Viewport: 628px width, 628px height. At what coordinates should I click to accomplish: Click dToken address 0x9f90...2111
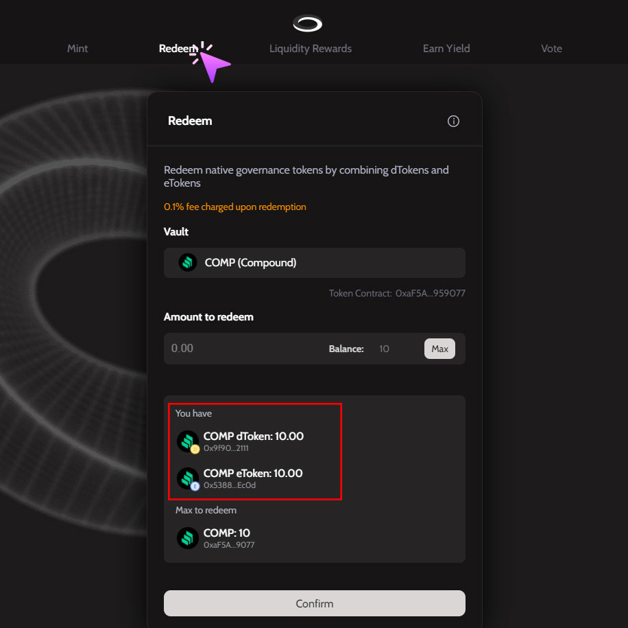[226, 448]
